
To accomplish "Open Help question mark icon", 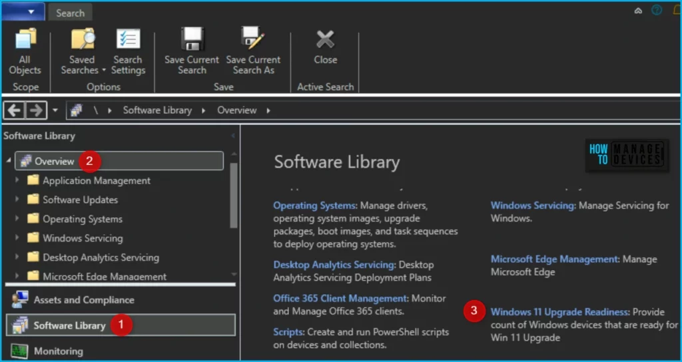I will click(656, 11).
